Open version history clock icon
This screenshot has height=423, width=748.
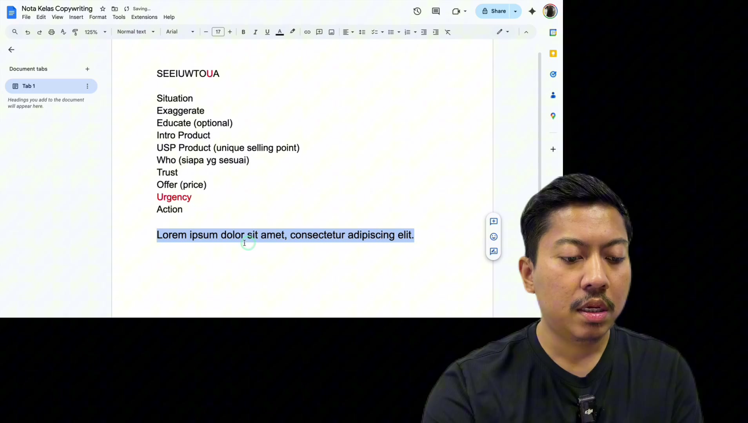click(x=417, y=11)
